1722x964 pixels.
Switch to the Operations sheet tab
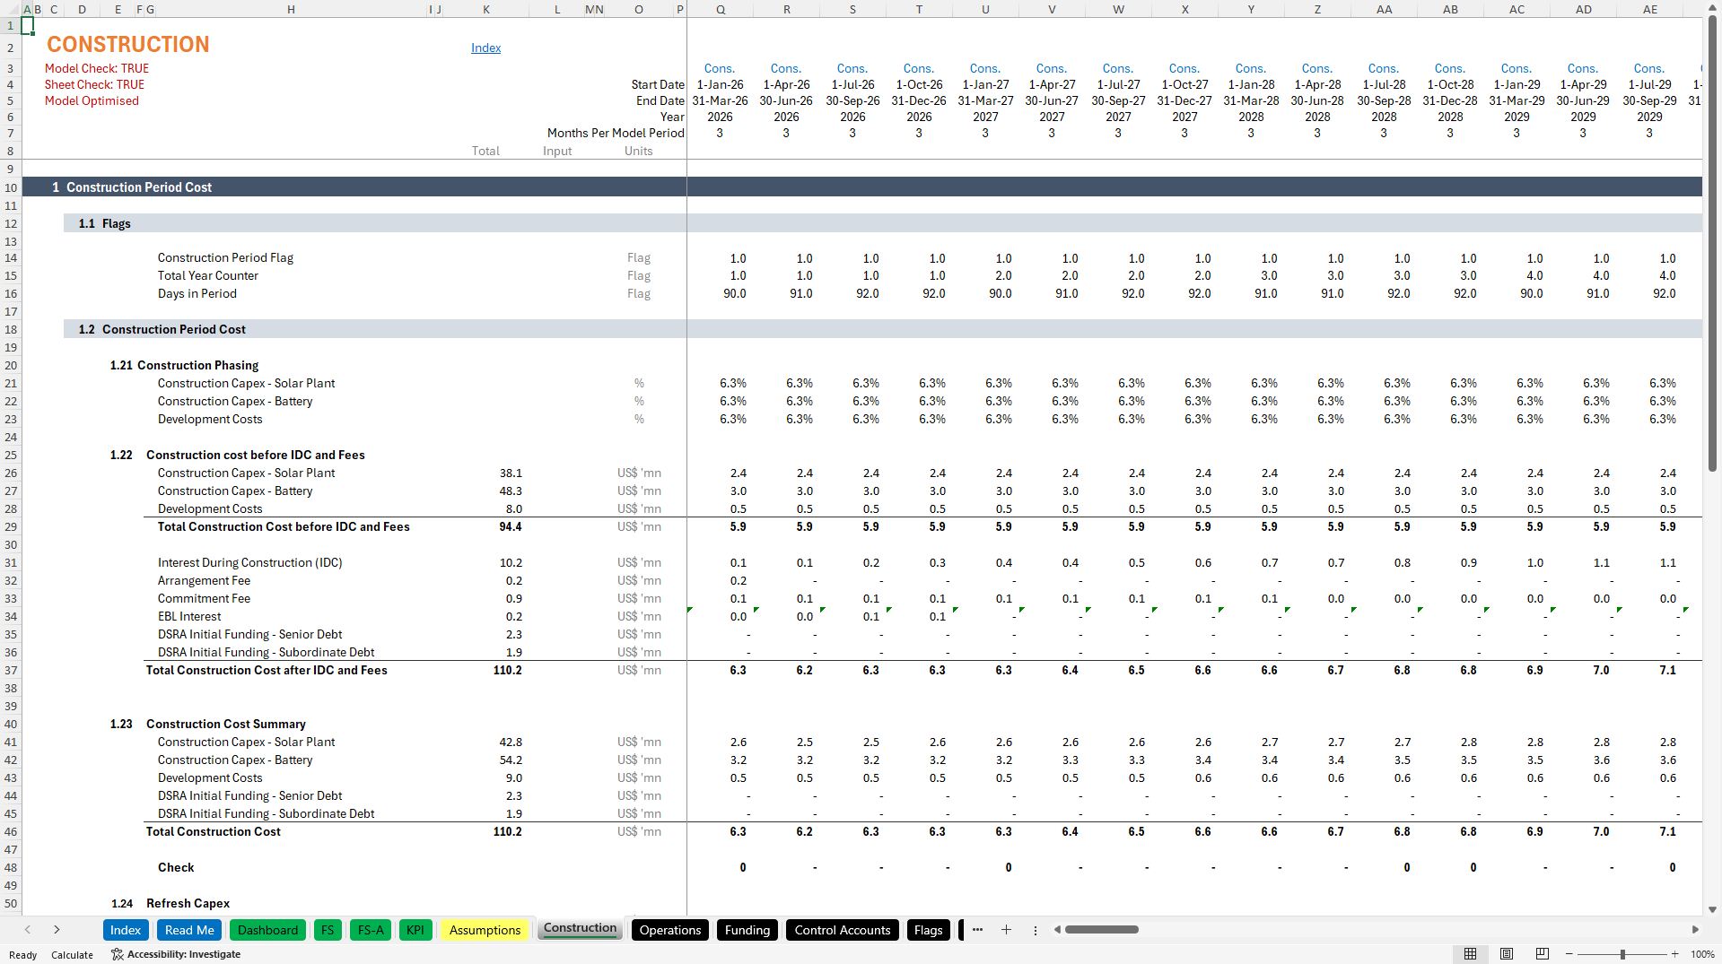click(x=670, y=930)
